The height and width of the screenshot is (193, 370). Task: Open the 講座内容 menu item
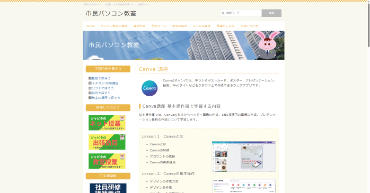[x=139, y=26]
